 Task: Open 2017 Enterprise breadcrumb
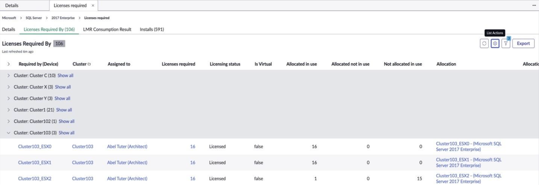click(x=63, y=18)
